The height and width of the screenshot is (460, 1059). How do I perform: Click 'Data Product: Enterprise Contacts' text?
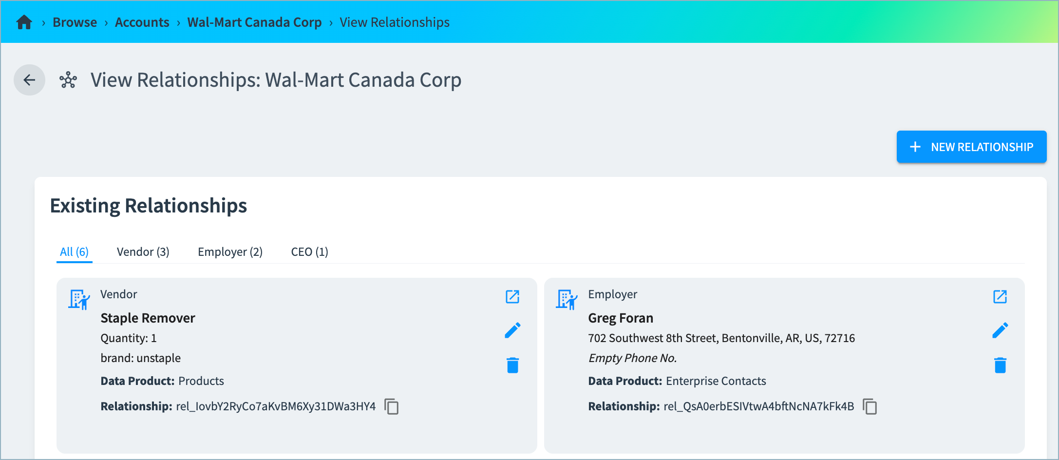(x=677, y=381)
